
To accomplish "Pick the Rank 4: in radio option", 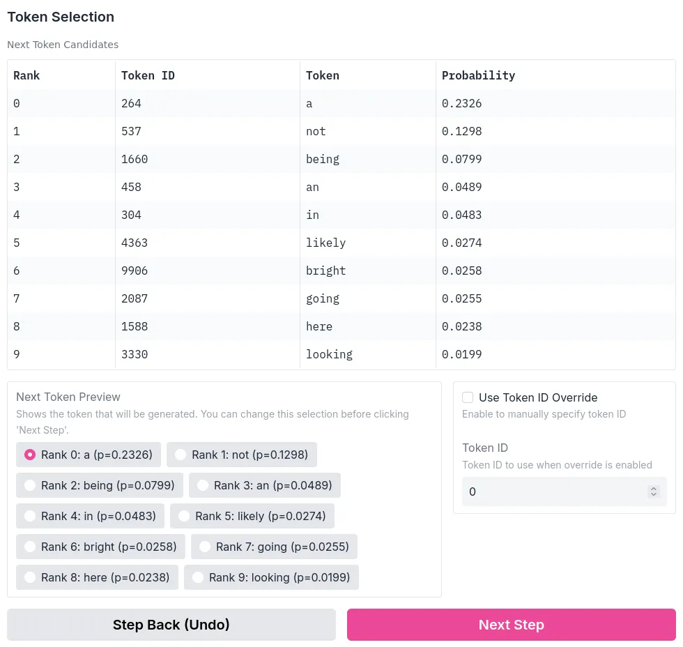I will [30, 516].
